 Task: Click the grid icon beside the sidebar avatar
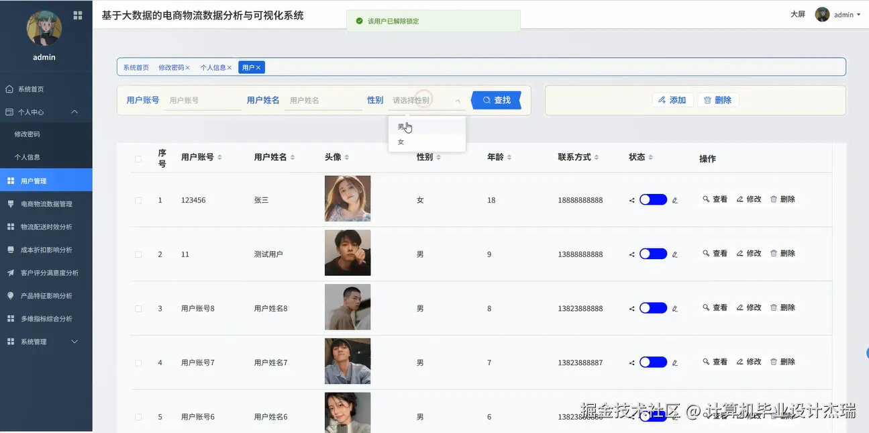pos(78,15)
